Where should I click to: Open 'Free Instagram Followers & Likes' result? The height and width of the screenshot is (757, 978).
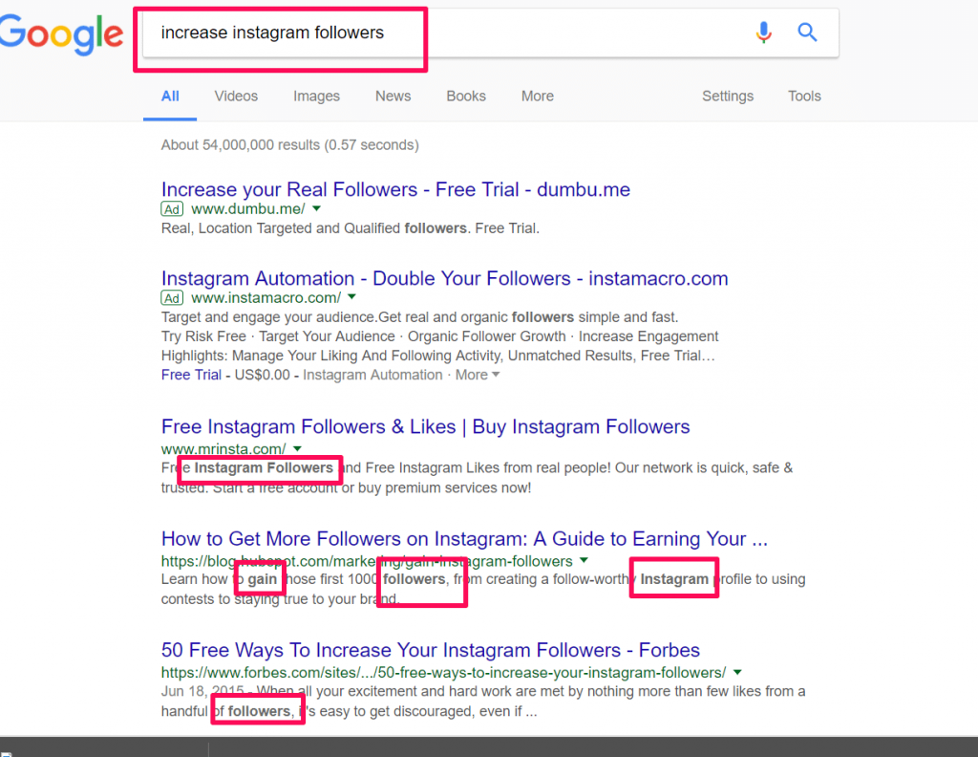pyautogui.click(x=425, y=426)
